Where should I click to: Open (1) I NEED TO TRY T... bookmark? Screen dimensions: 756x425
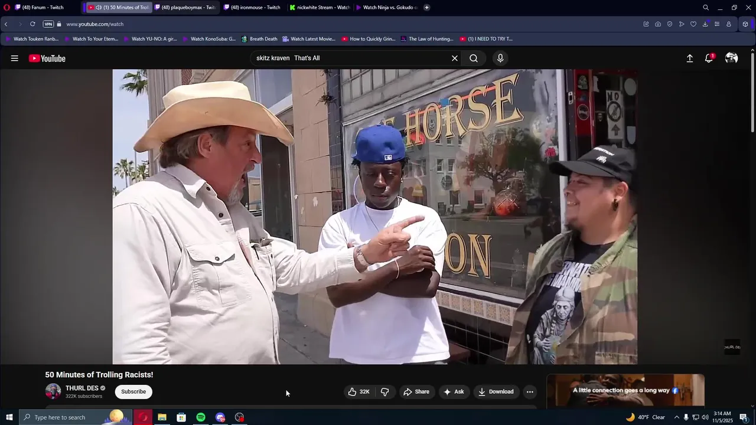(x=485, y=39)
